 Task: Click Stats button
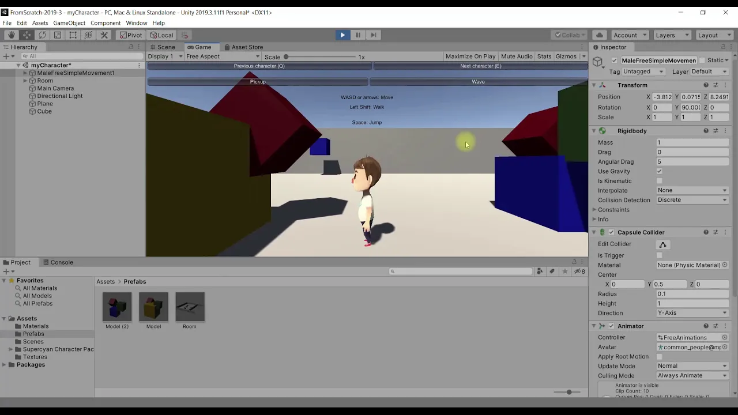[x=544, y=56]
